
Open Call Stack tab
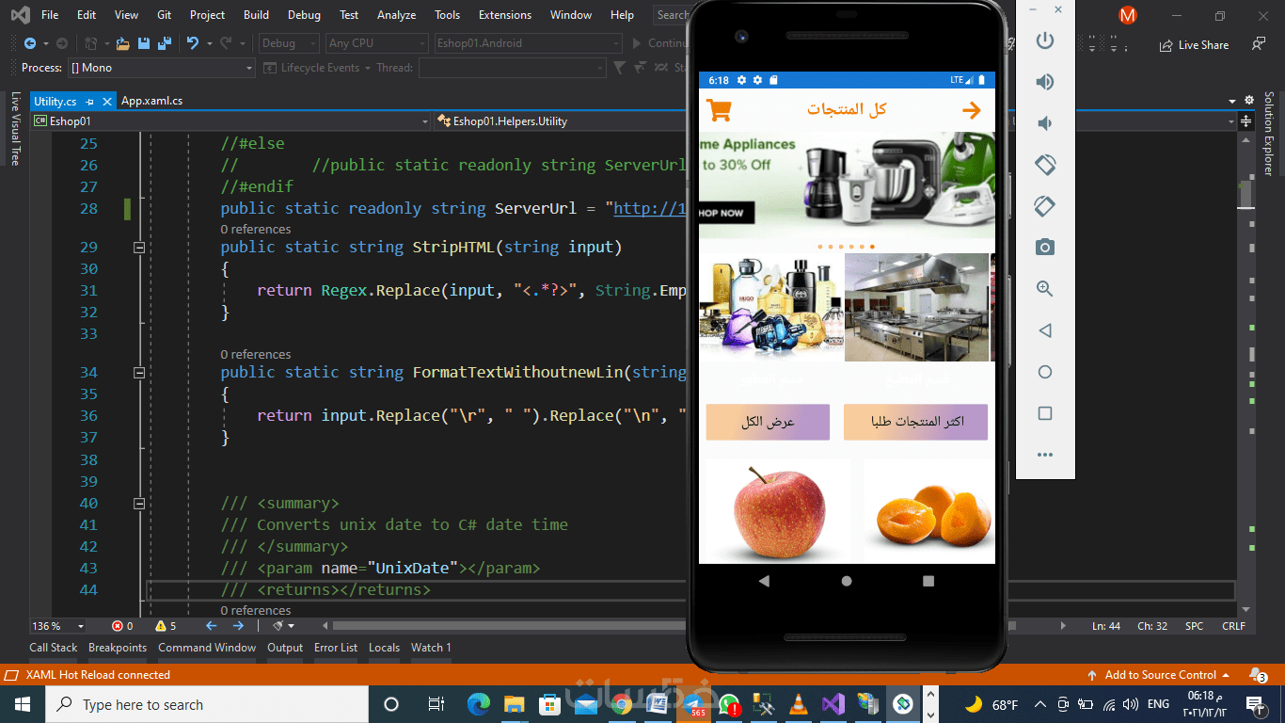tap(54, 648)
